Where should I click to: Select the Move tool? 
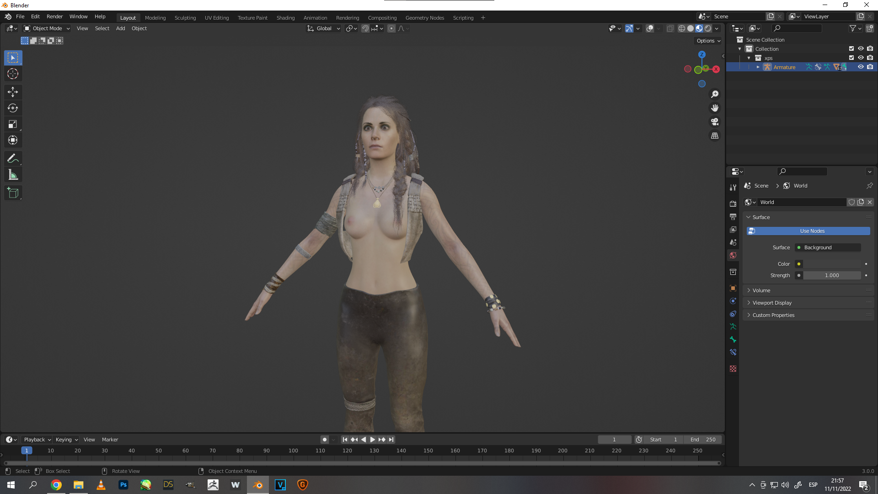(x=13, y=92)
